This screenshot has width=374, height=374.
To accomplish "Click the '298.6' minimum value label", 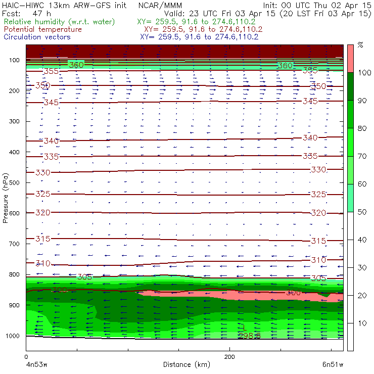I will tap(250, 336).
